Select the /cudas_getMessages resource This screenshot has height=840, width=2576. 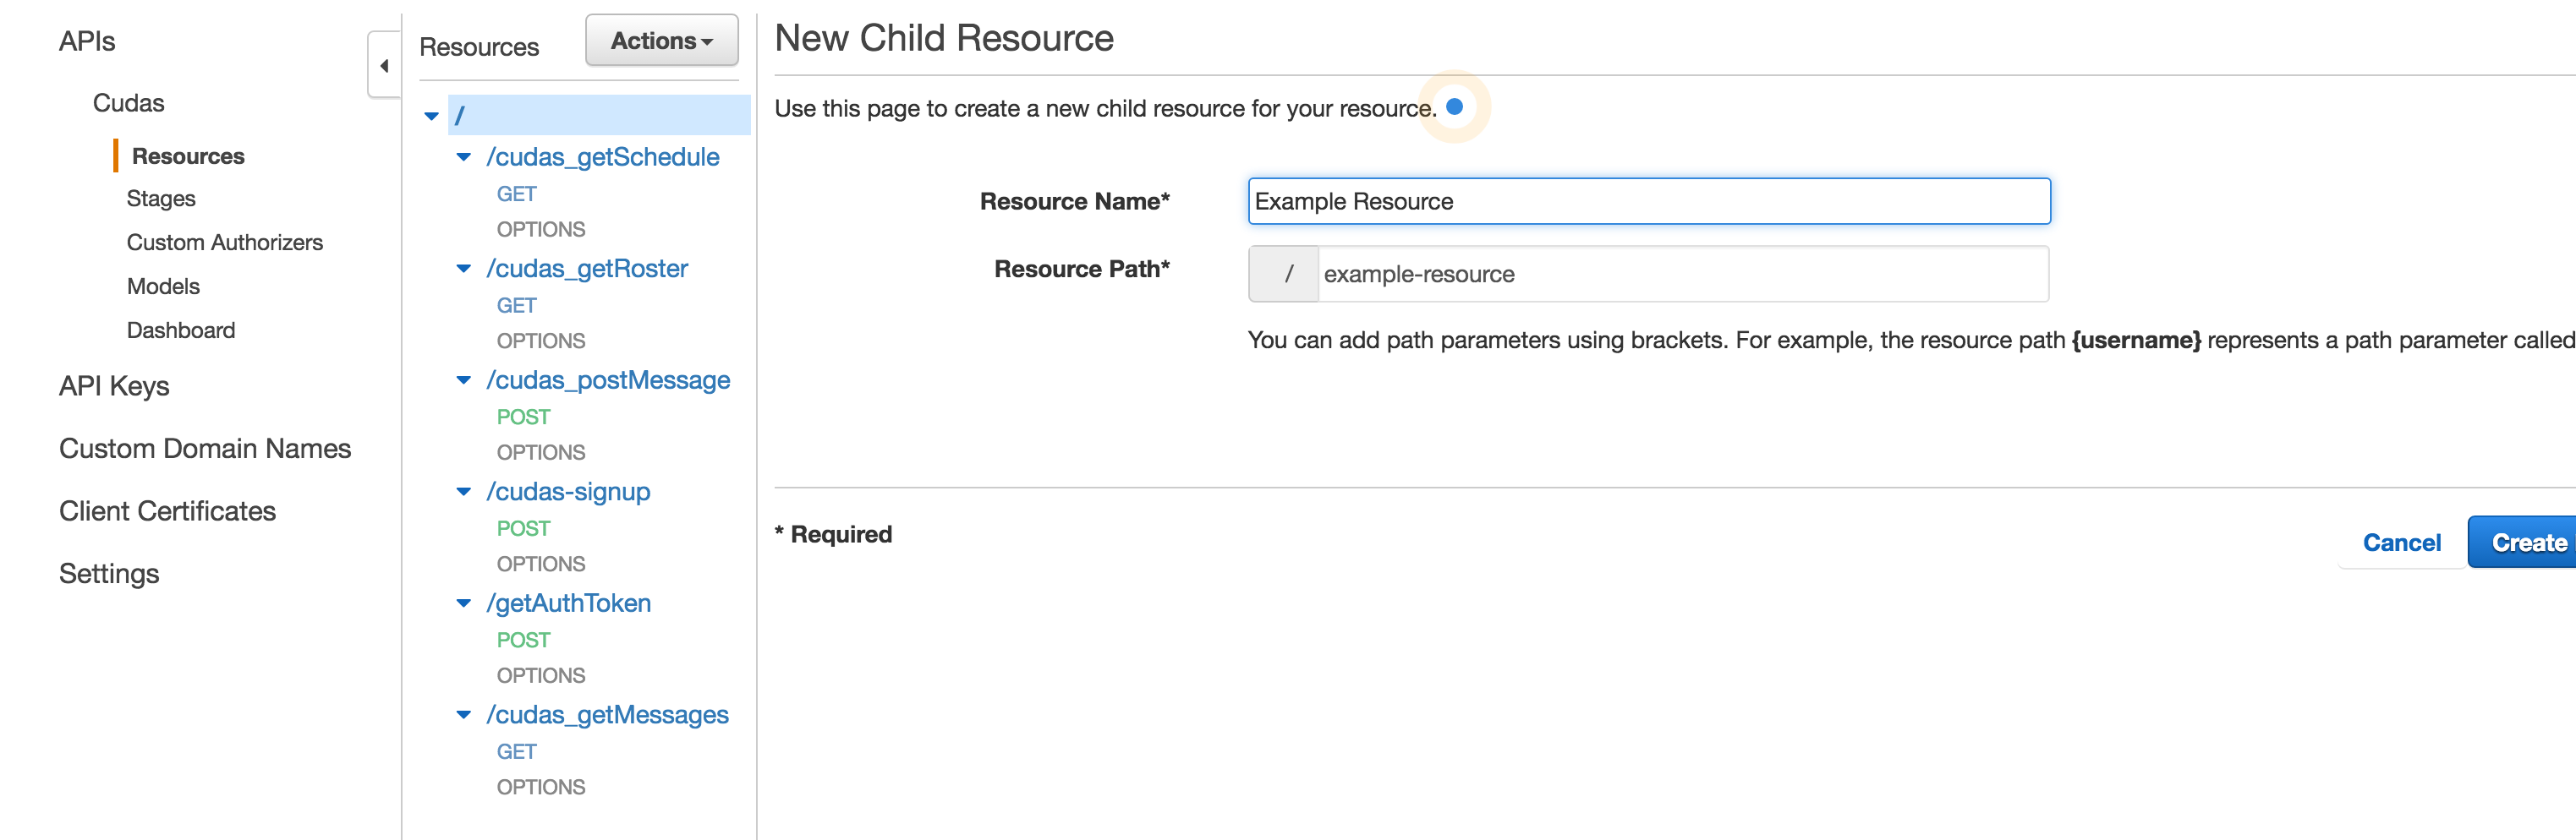coord(608,715)
